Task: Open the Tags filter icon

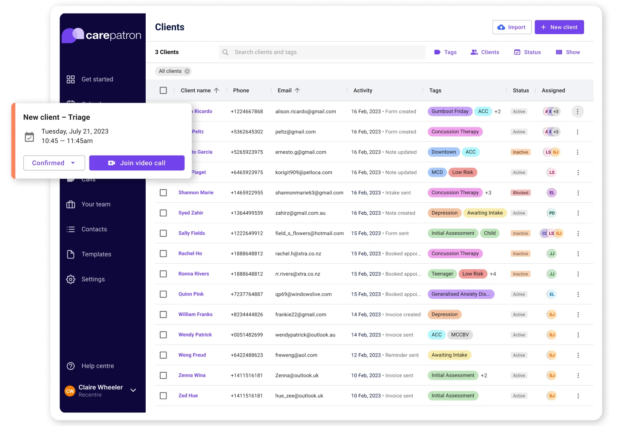Action: tap(437, 52)
